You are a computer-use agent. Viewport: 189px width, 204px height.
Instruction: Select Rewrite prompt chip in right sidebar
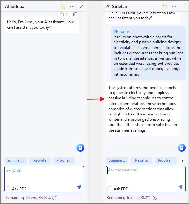pyautogui.click(x=141, y=160)
